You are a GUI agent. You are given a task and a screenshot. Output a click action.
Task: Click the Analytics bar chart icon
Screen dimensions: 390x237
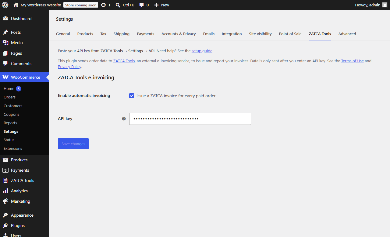5,191
